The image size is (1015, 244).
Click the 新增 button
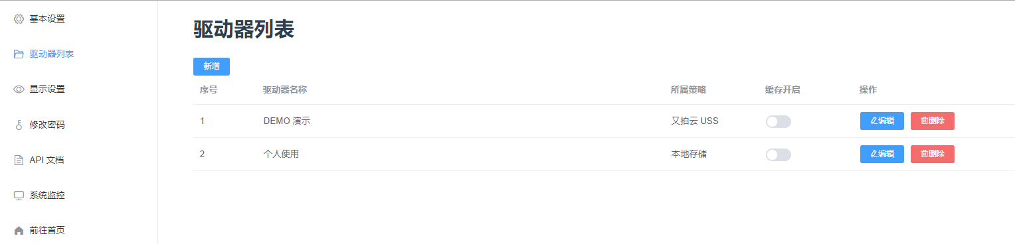click(211, 66)
